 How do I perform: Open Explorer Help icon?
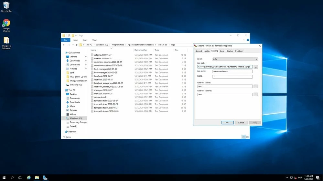point(248,40)
